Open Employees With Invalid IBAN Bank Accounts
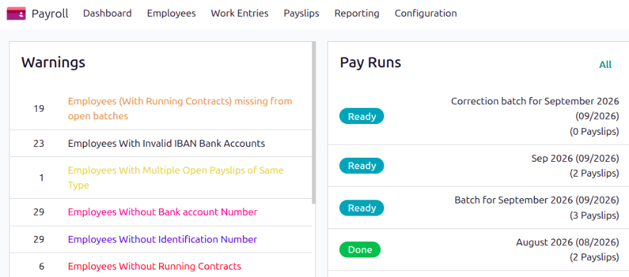The image size is (629, 277). pyautogui.click(x=166, y=143)
